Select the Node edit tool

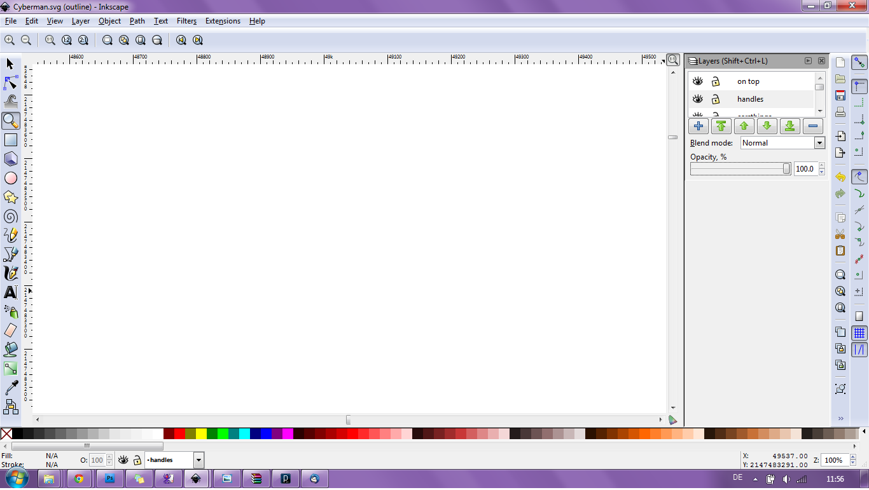pyautogui.click(x=10, y=83)
